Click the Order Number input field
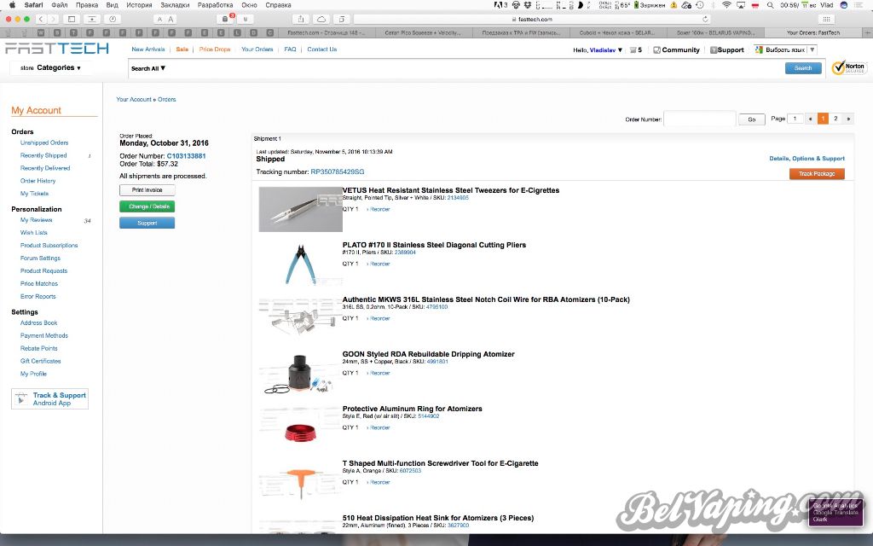873x546 pixels. [x=700, y=119]
